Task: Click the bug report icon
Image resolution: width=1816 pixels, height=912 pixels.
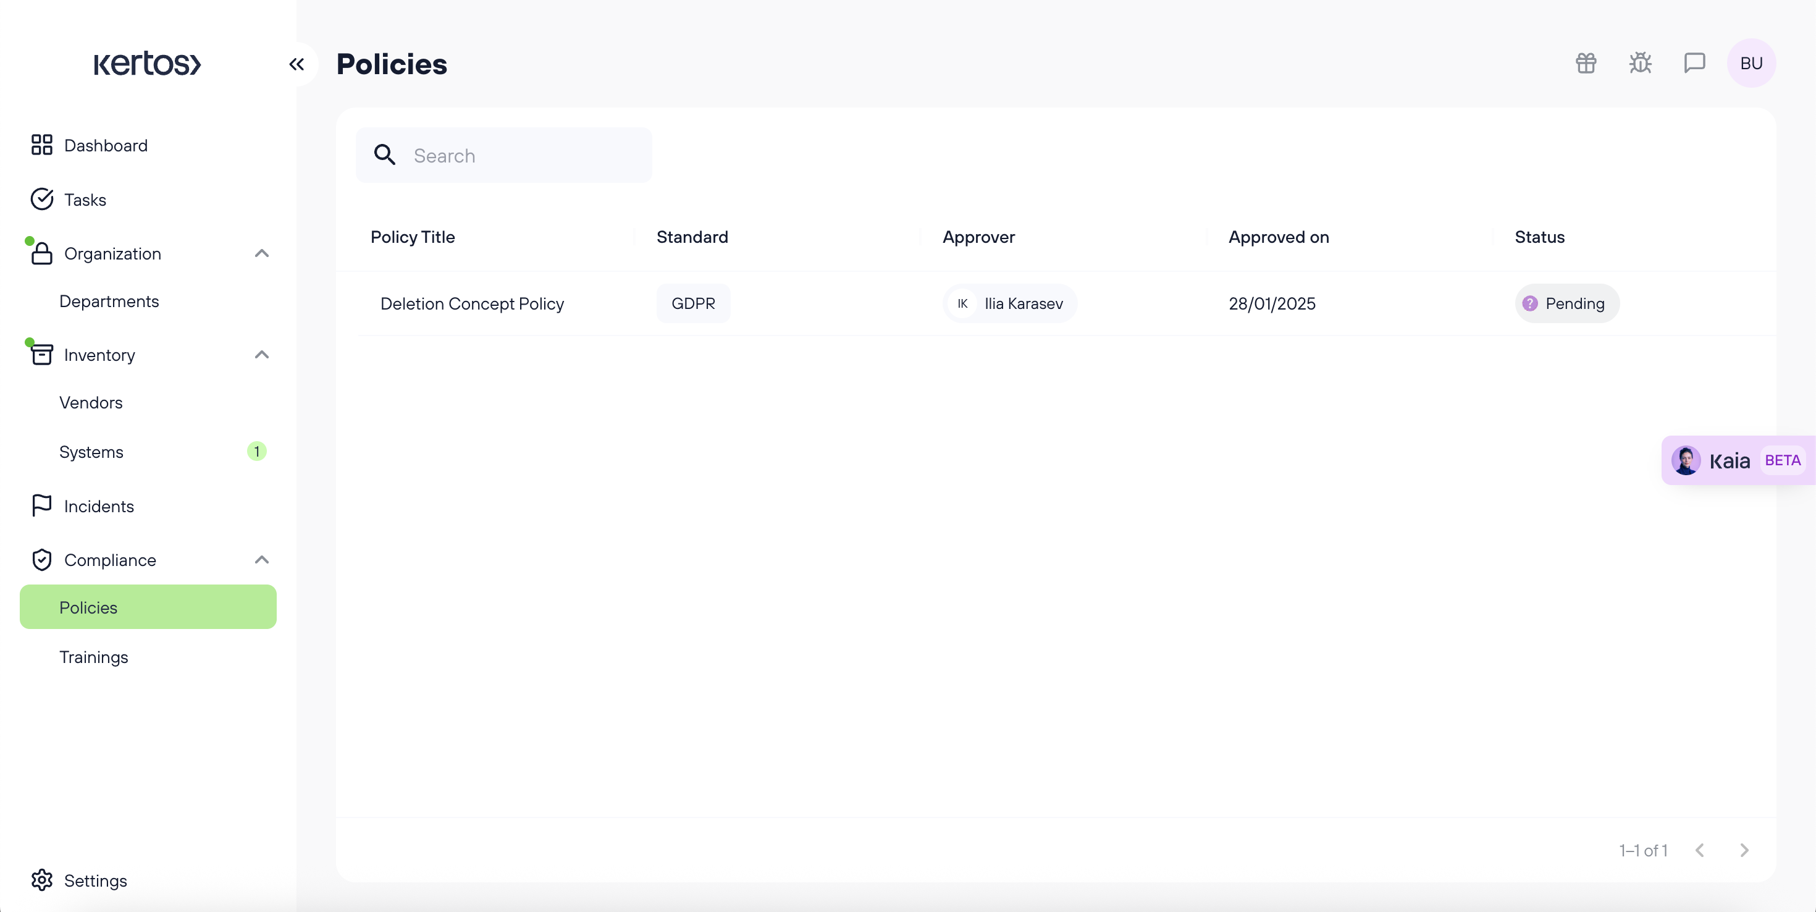Action: pyautogui.click(x=1641, y=64)
